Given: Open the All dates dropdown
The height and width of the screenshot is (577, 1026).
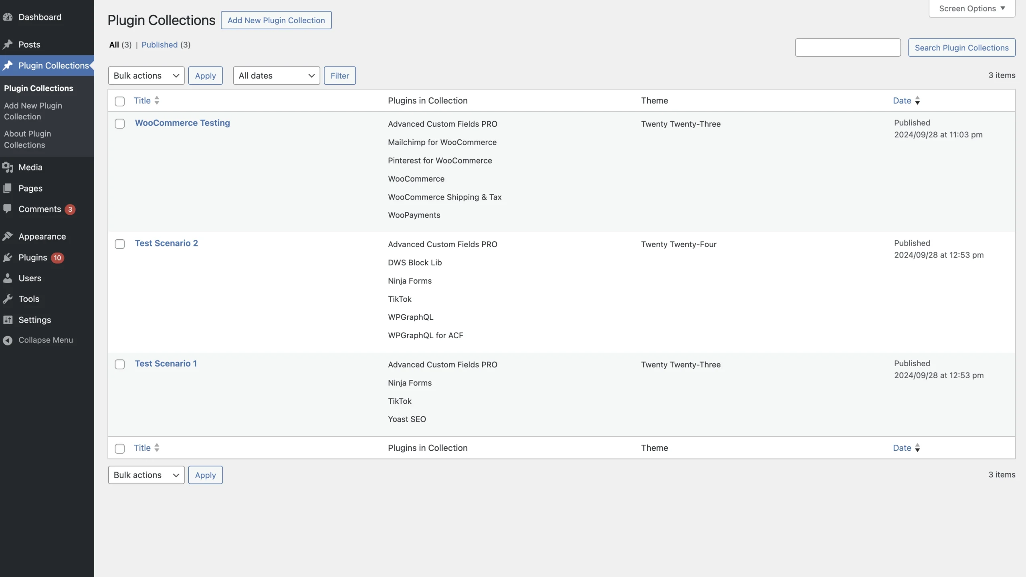Looking at the screenshot, I should pyautogui.click(x=277, y=75).
